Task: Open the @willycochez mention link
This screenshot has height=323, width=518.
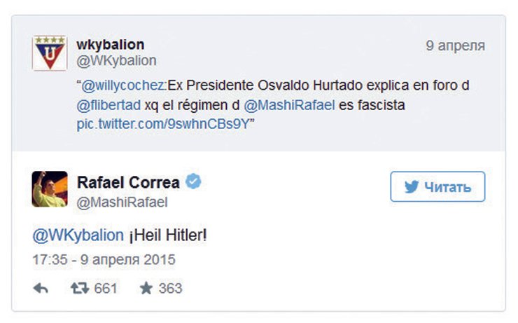Action: click(x=121, y=86)
